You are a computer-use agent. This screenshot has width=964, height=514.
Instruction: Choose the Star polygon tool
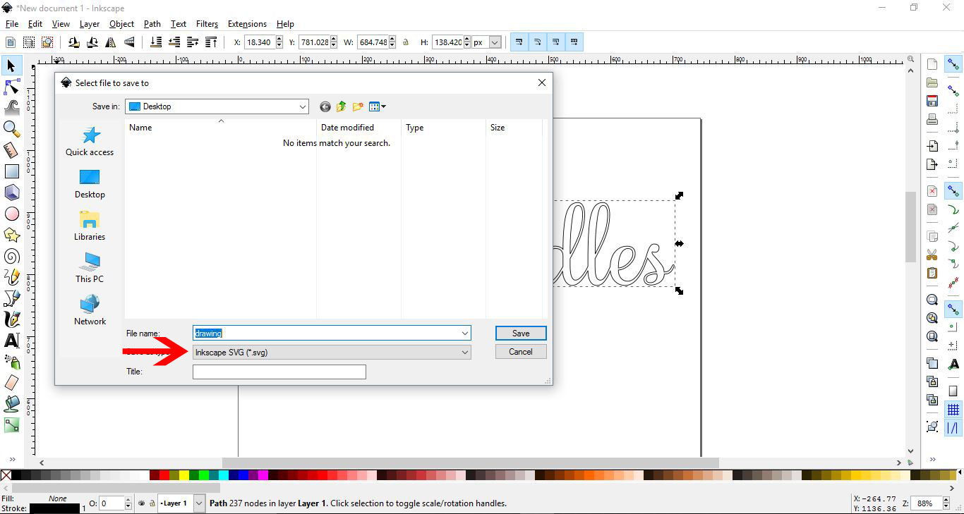[x=11, y=235]
